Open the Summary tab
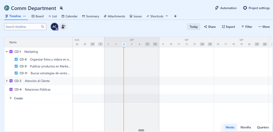This screenshot has width=273, height=132. [90, 16]
